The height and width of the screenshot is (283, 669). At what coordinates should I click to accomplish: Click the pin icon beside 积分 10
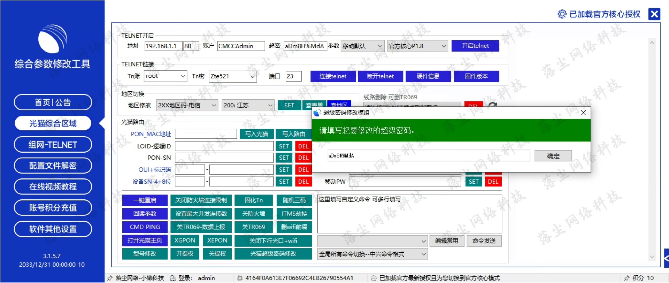click(x=627, y=278)
